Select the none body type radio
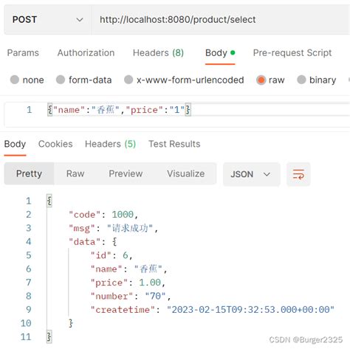Viewport: 350px width, 349px height. pos(15,80)
